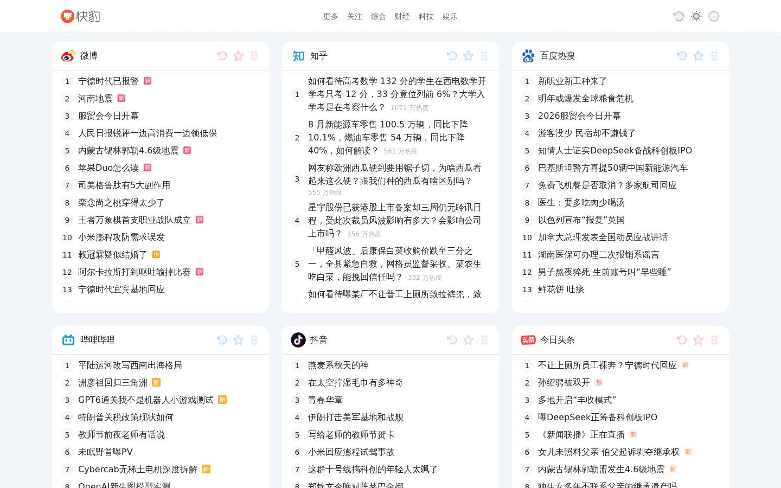Refresh the 微博 card

[222, 56]
